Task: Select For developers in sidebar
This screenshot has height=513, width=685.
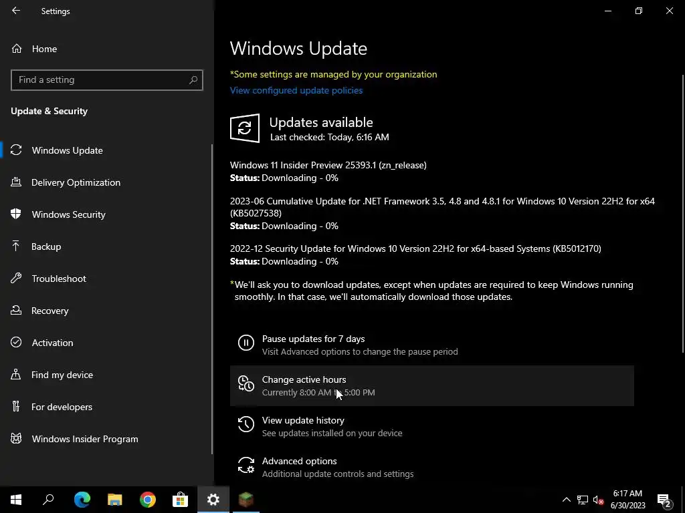Action: point(106,407)
